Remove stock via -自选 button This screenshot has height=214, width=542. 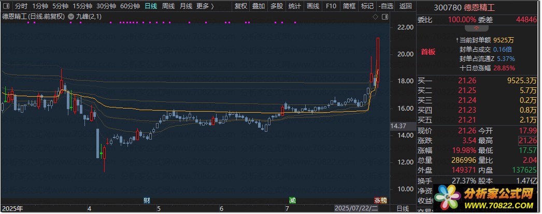(386, 6)
